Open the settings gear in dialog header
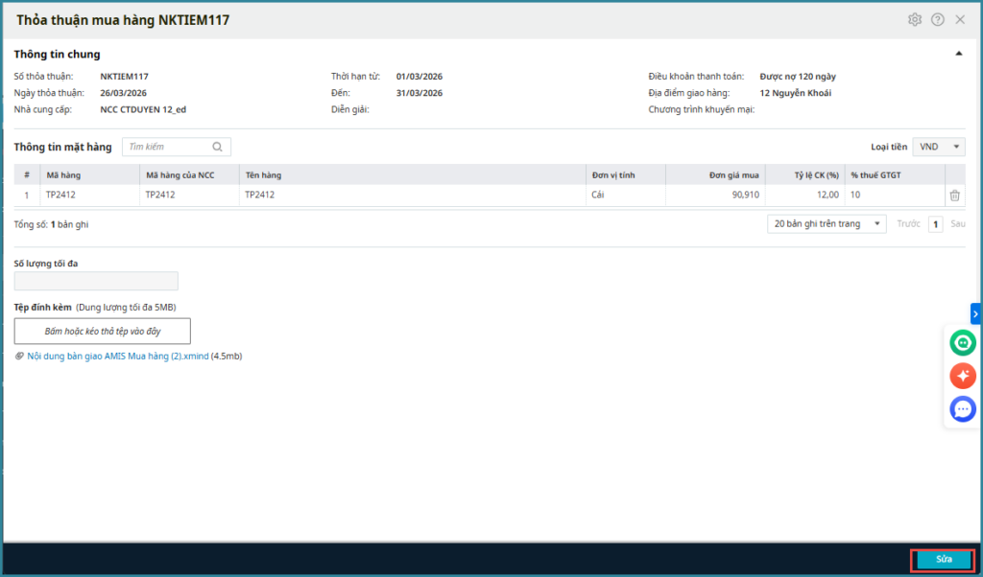The image size is (983, 577). [x=915, y=19]
